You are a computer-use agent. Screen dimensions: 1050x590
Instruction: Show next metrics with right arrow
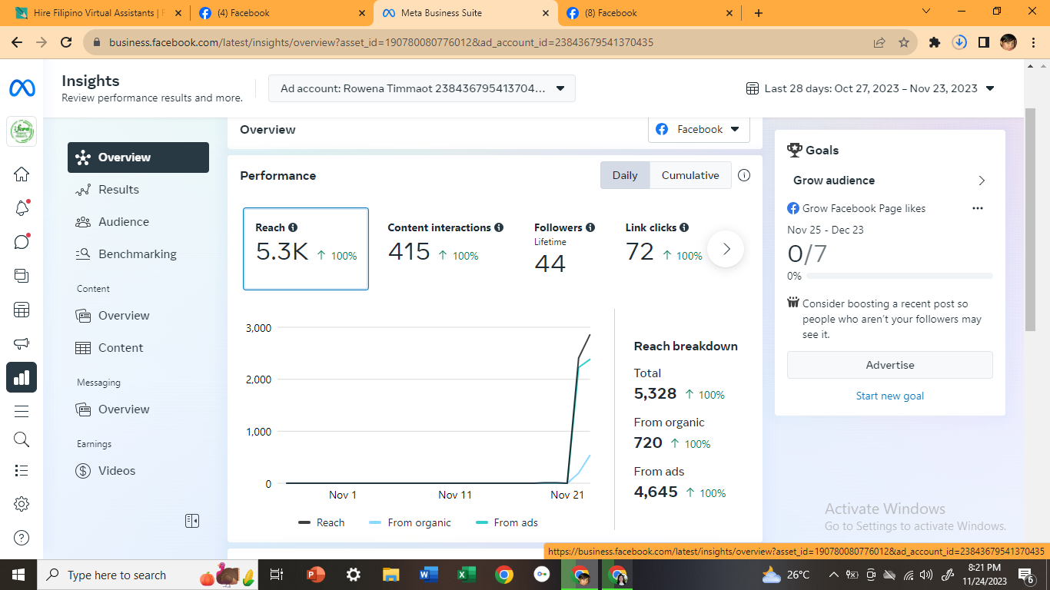pyautogui.click(x=726, y=249)
